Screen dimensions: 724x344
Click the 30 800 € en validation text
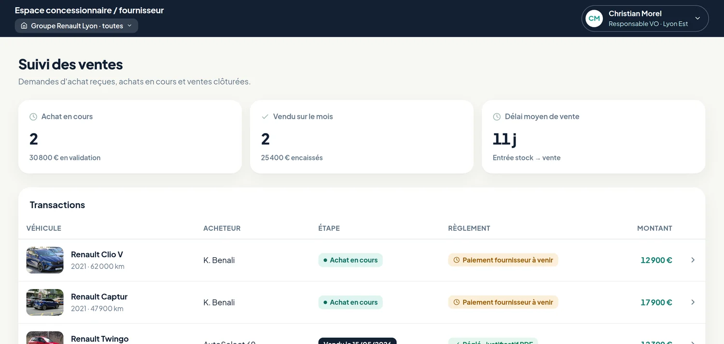tap(65, 158)
